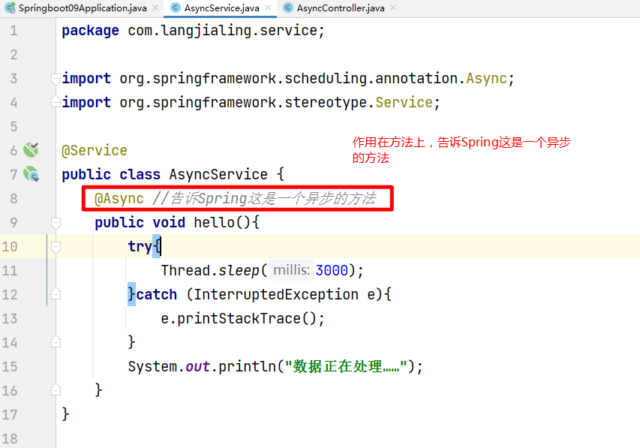Viewport: 640px width, 448px height.
Task: Click InterruptedException in the catch clause
Action: click(275, 294)
